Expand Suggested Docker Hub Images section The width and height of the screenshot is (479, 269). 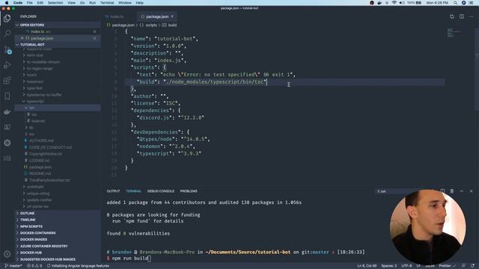(58, 259)
